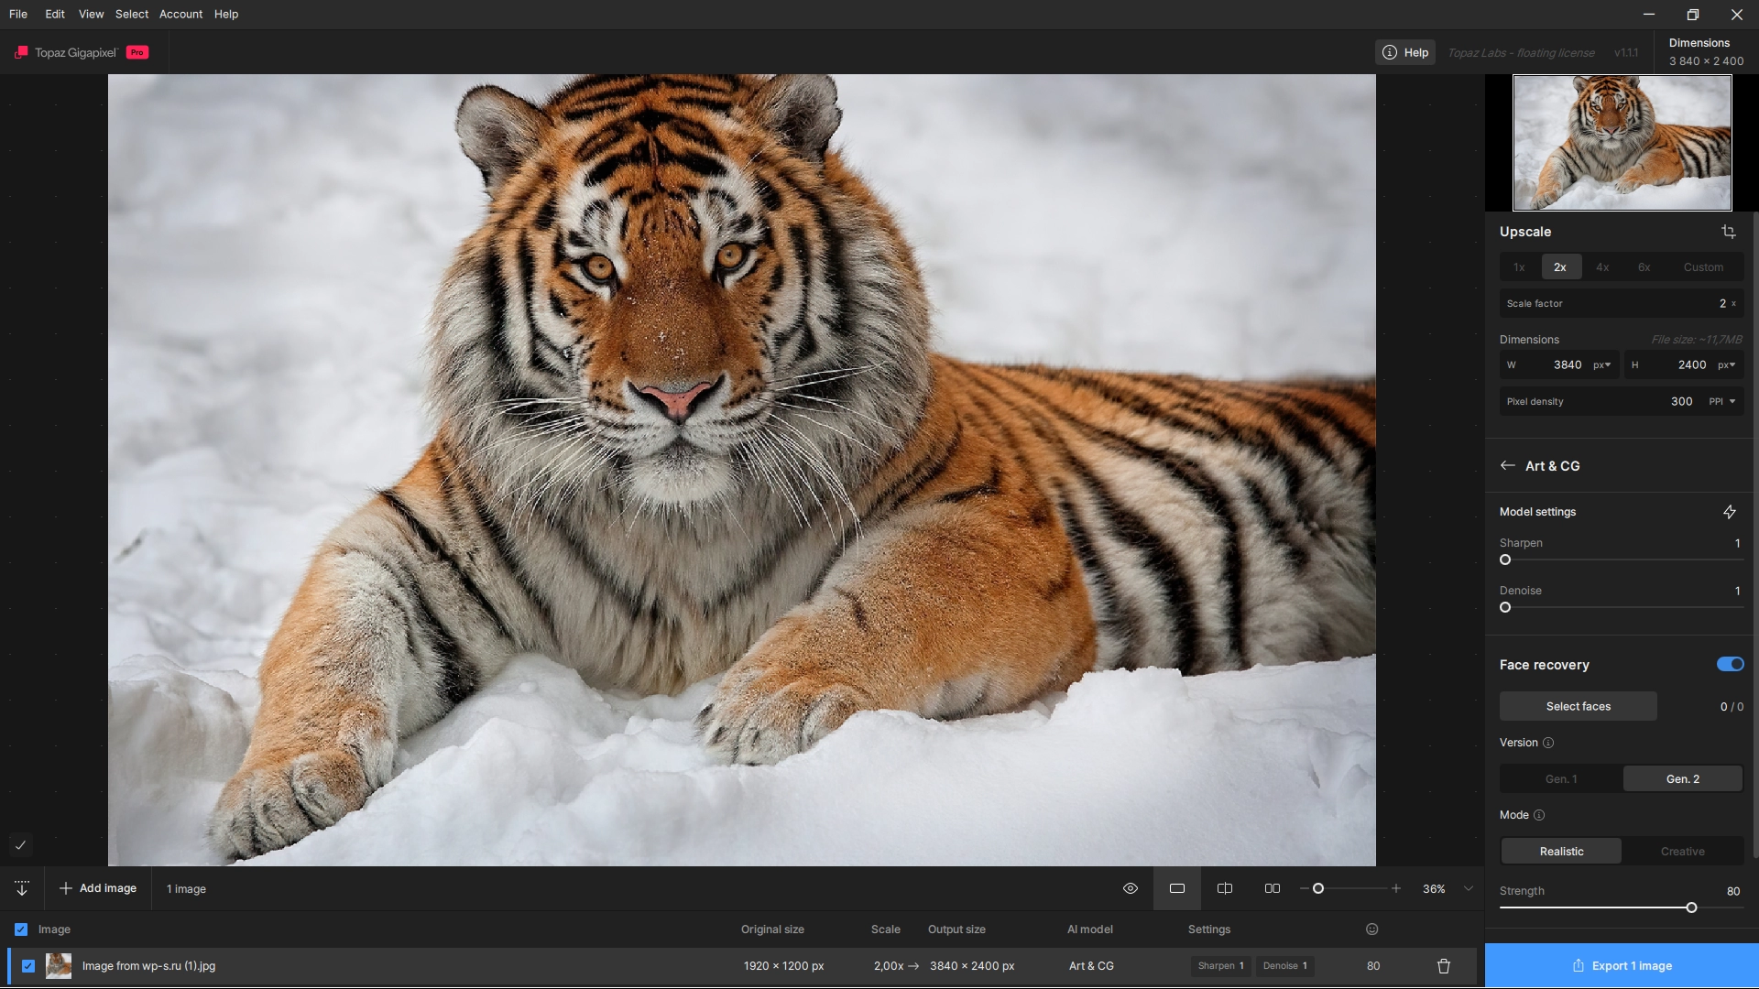The height and width of the screenshot is (989, 1759).
Task: Click the auto lightning icon in Model settings
Action: click(x=1729, y=512)
